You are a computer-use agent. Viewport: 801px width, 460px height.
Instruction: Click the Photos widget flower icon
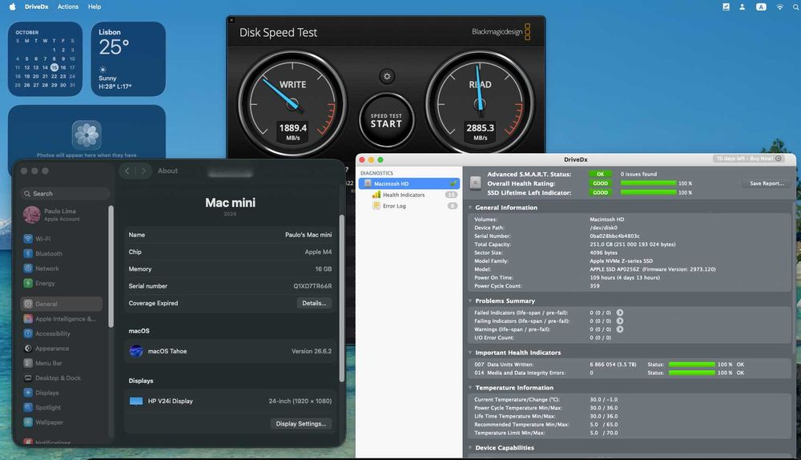(87, 135)
